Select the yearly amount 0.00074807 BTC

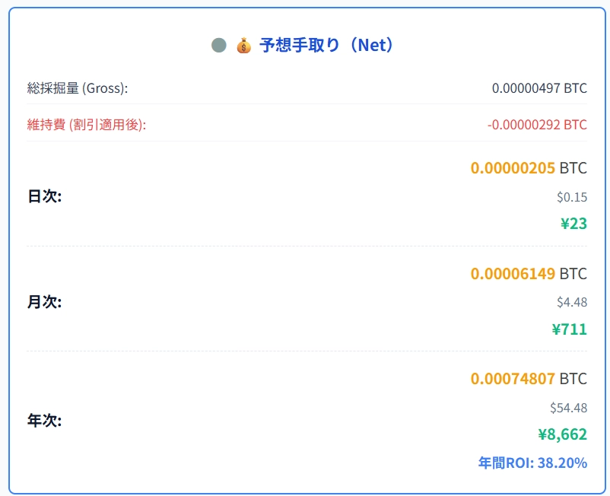[x=529, y=379]
